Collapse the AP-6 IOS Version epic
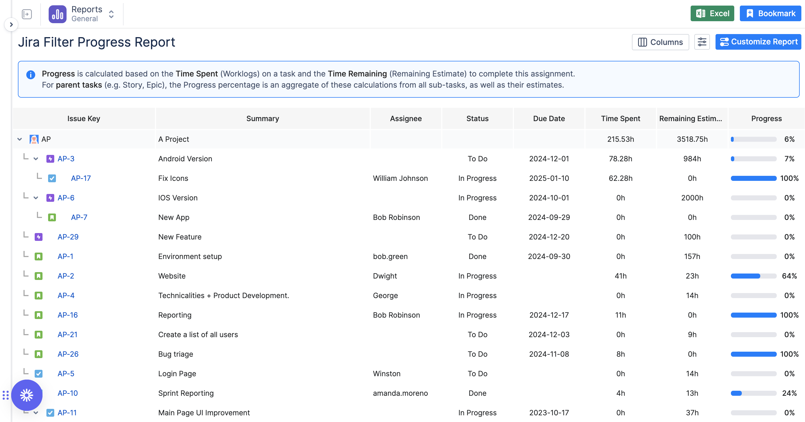The width and height of the screenshot is (805, 422). tap(36, 198)
